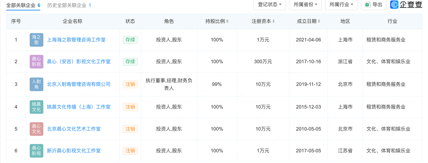
Task: Click the 企查查 brand logo
Action: coord(406,5)
